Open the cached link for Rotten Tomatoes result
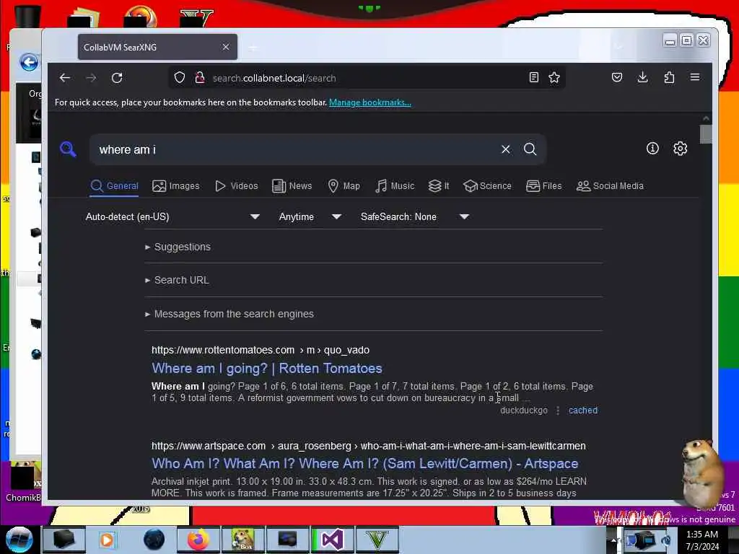The image size is (739, 554). tap(583, 410)
